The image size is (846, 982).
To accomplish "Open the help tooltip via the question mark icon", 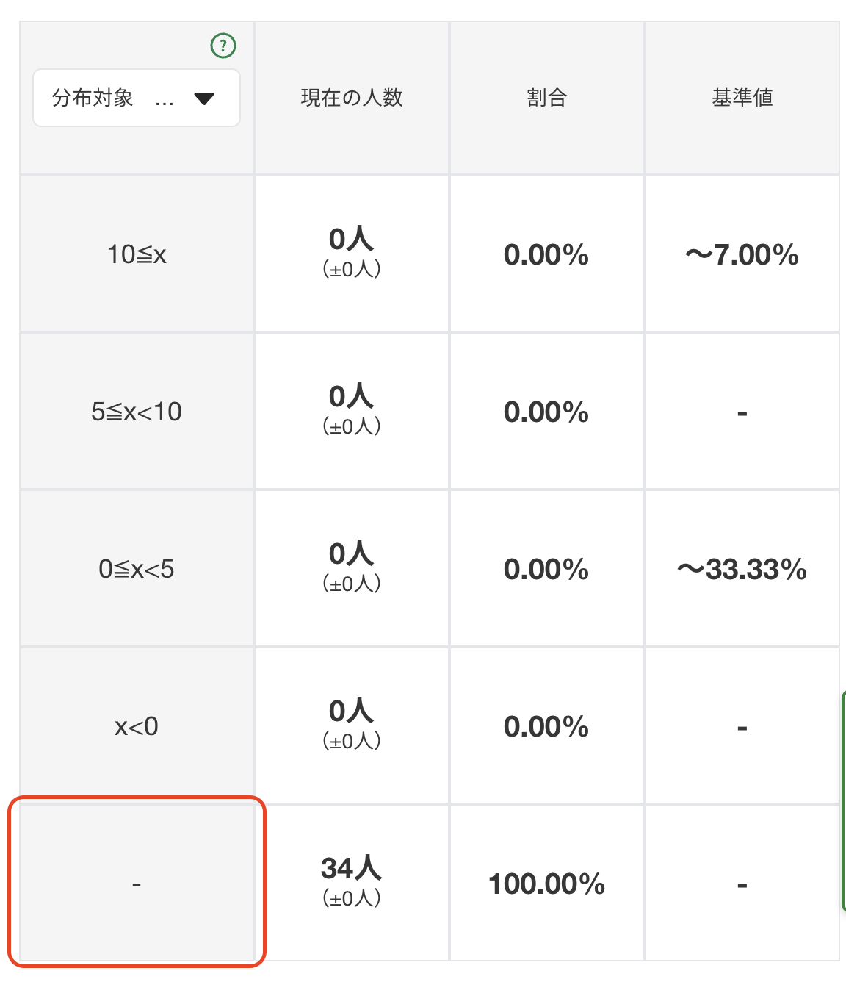I will coord(224,46).
